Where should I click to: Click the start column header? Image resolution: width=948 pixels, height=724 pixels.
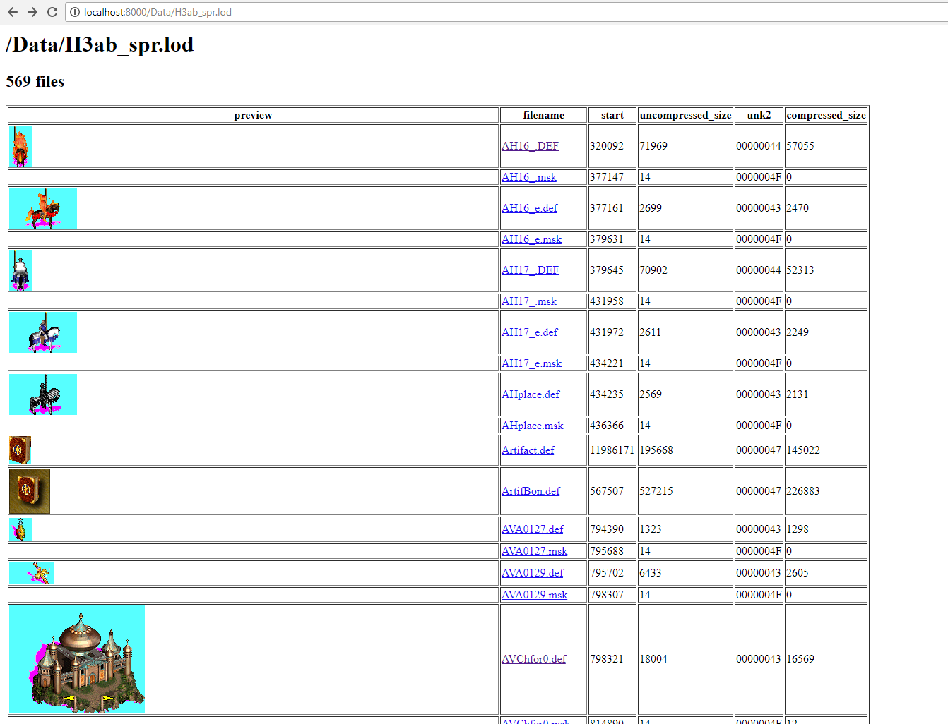coord(612,115)
